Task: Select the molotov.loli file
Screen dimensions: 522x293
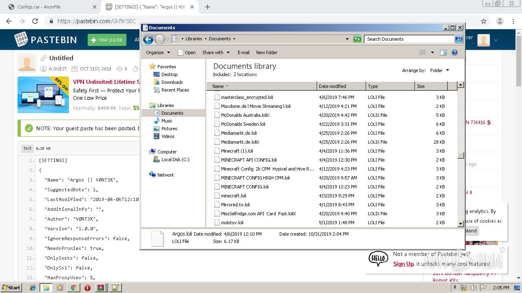Action: (x=232, y=223)
